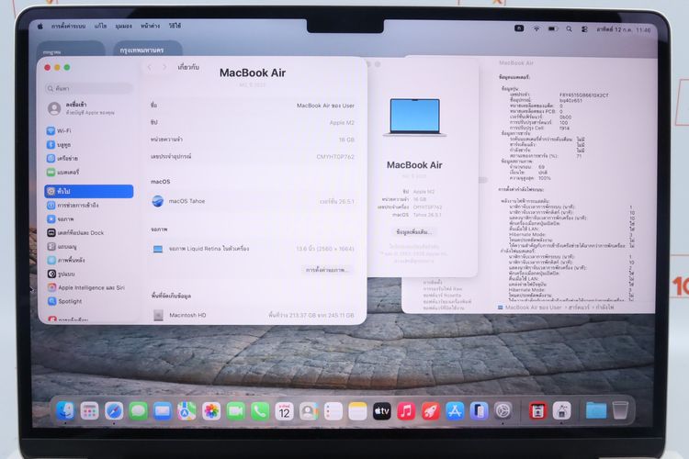
Task: Open the Apple menu
Action: coord(40,27)
